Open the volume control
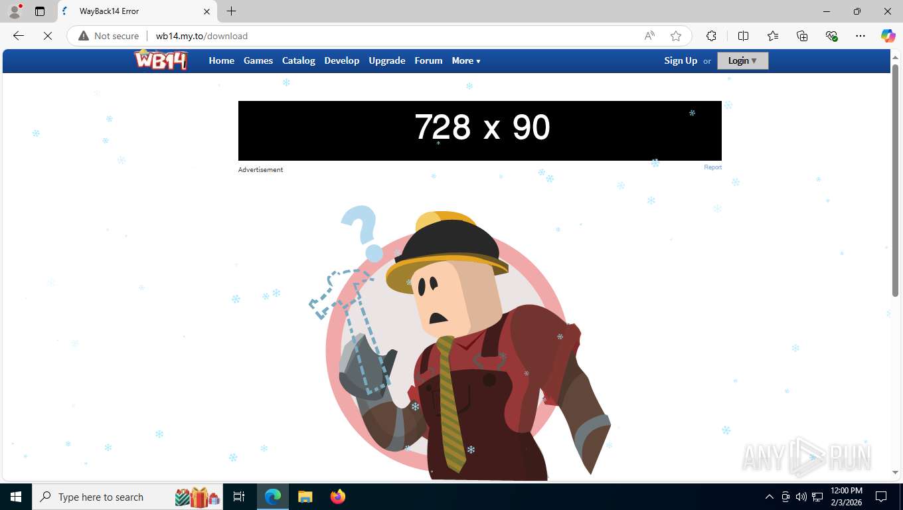The image size is (903, 510). tap(801, 497)
